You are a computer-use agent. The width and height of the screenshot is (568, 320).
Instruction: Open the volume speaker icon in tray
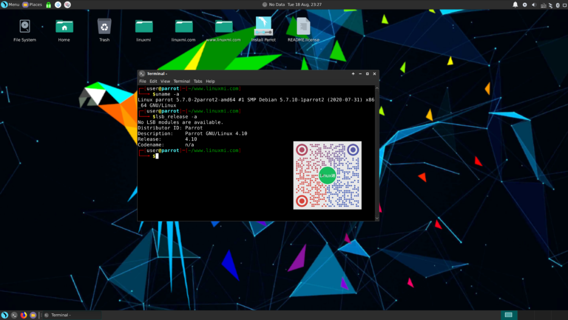(x=534, y=5)
